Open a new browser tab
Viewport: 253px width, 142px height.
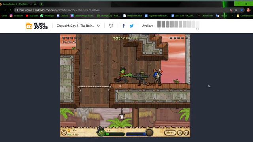[41, 4]
